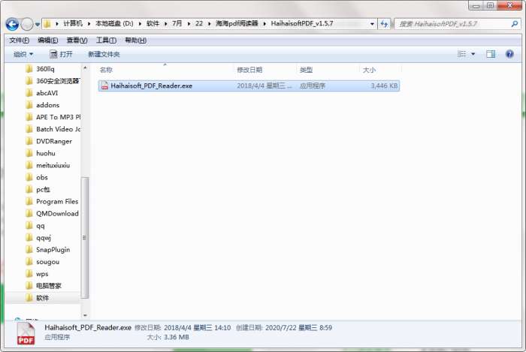Click the 打开 toolbar button
526x352 pixels.
coord(61,54)
